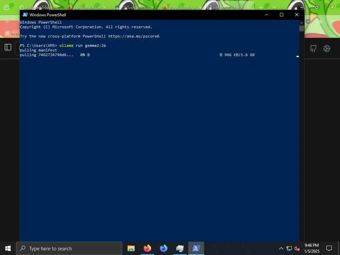Screen dimensions: 340x255
Task: Toggle the Page Assist sidebar panel icon
Action: [8, 47]
